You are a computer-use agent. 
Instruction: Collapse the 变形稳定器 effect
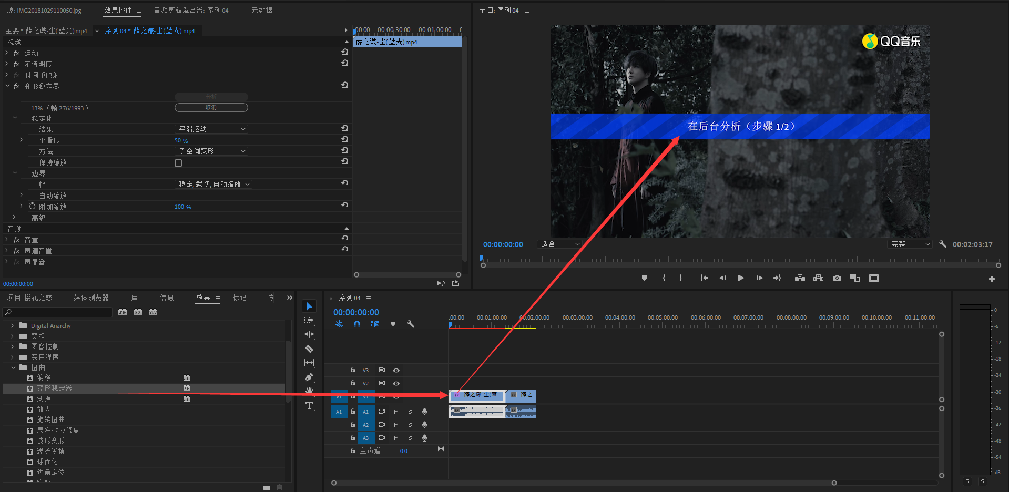click(x=7, y=86)
